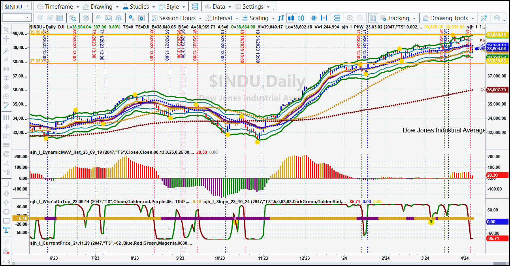The image size is (510, 266).
Task: Click the chart-with-line analysis icon
Action: pos(108,18)
